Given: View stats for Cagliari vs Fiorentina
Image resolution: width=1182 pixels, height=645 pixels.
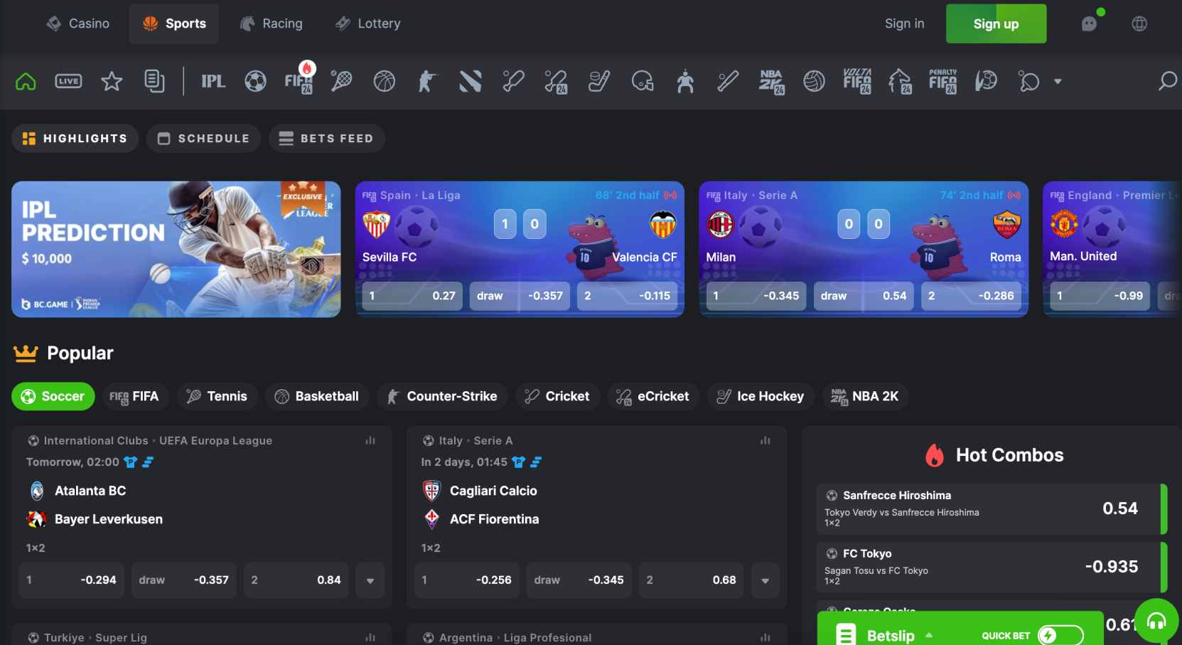Looking at the screenshot, I should [765, 441].
